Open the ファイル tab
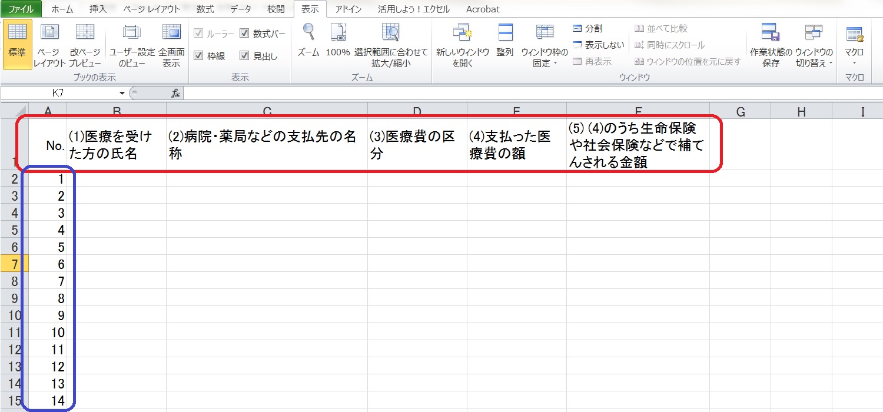 coord(21,9)
